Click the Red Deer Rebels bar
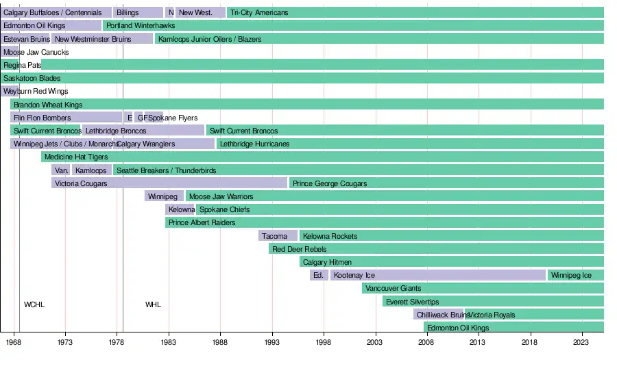 click(436, 249)
